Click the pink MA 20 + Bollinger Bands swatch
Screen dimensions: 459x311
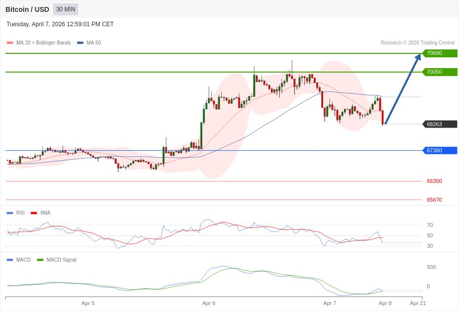click(x=10, y=43)
